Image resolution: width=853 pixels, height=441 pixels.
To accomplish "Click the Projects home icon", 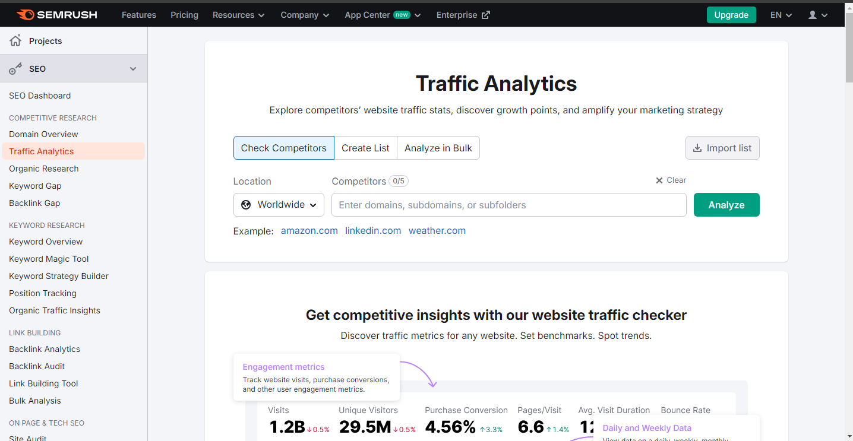I will point(15,40).
